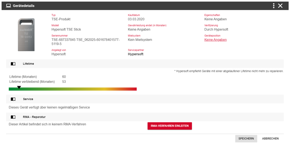Click the laptop icon beside Gerätedetails
Viewport: 291px width, 149px height.
click(8, 6)
